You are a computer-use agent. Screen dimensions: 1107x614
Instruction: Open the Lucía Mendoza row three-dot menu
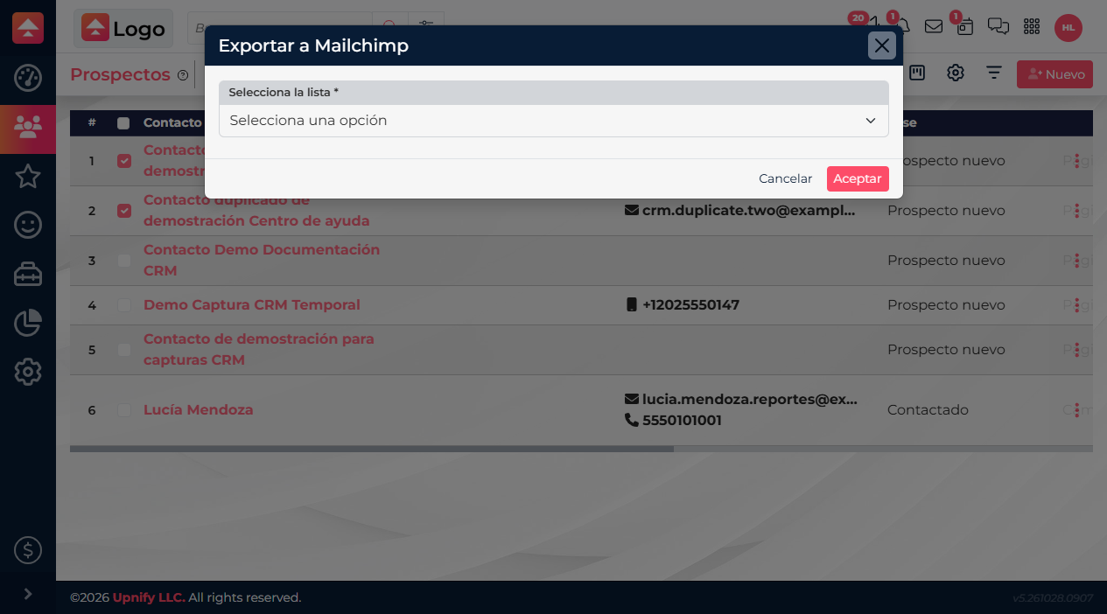pos(1078,410)
